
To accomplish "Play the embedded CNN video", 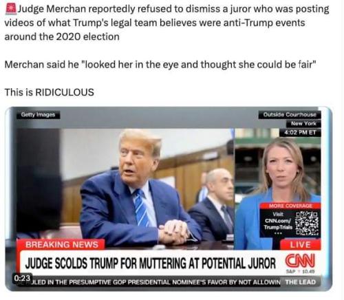I will point(169,199).
